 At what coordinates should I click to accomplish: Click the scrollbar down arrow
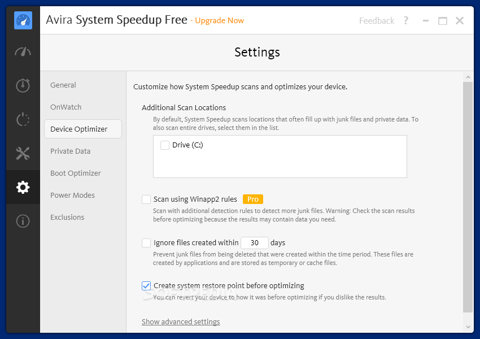pos(468,327)
